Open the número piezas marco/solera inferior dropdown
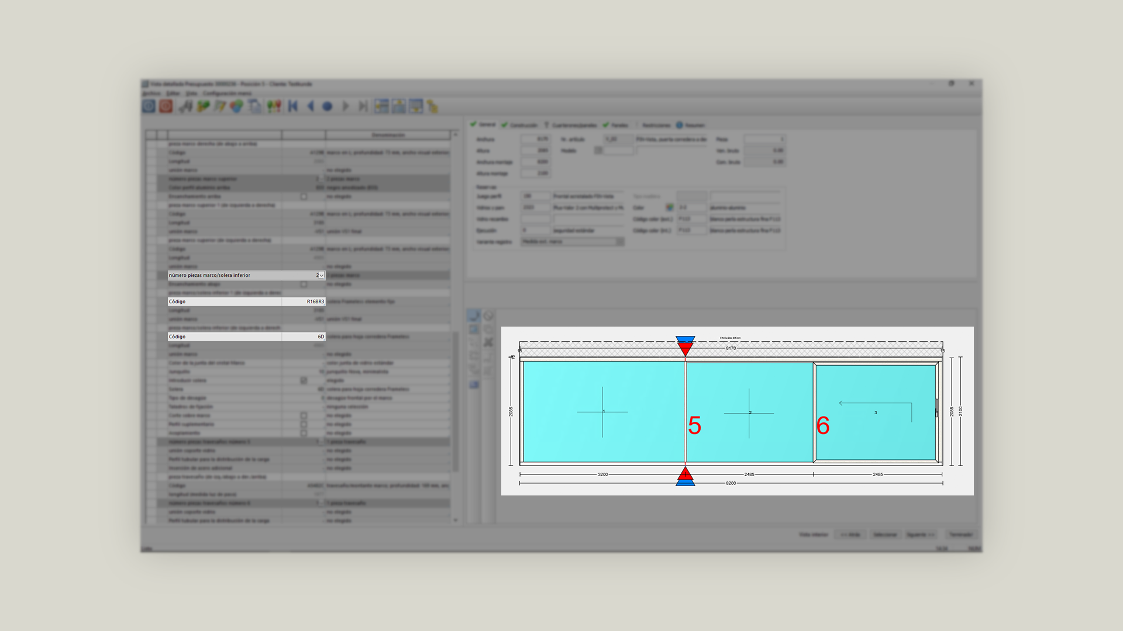1123x631 pixels. pos(321,275)
